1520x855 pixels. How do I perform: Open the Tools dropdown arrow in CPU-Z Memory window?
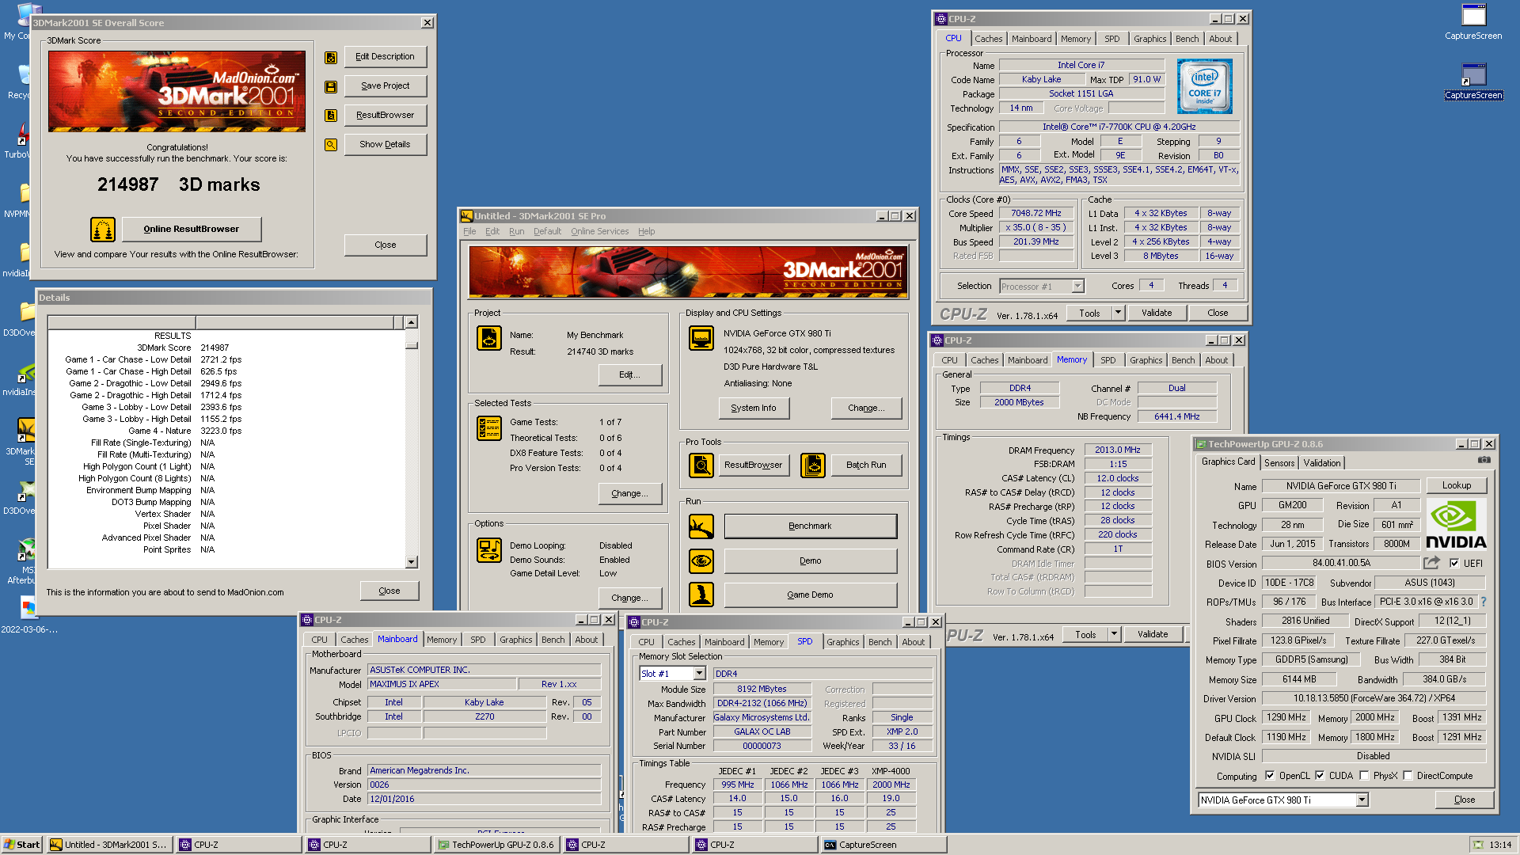[x=1114, y=634]
